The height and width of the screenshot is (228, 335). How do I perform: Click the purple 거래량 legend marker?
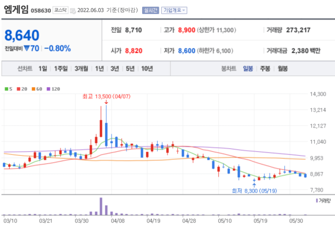click(x=317, y=201)
